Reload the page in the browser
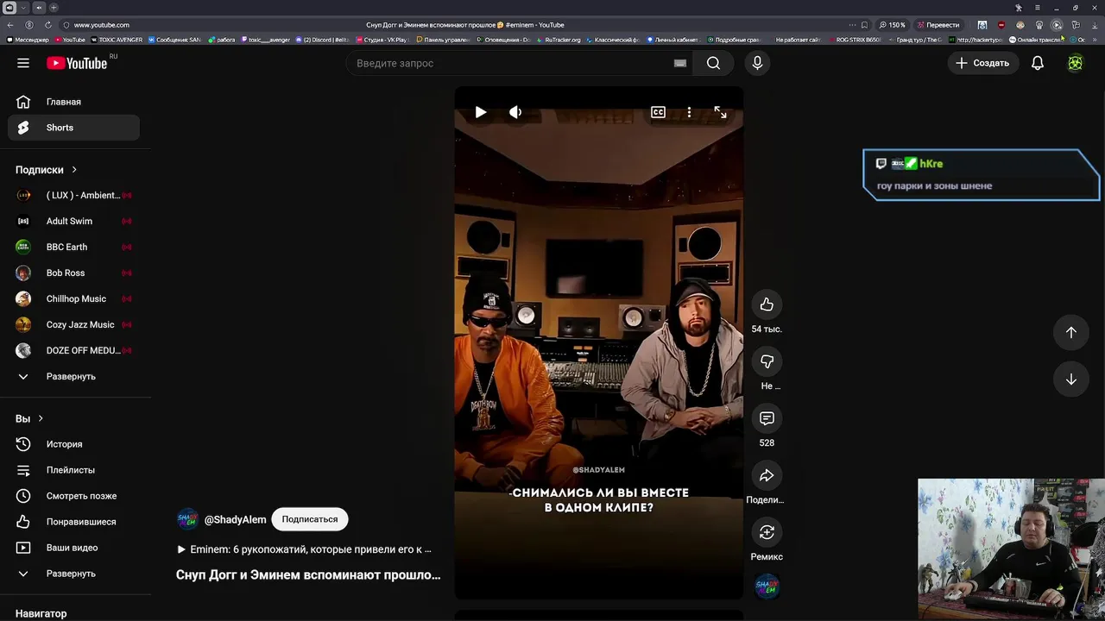 click(47, 25)
